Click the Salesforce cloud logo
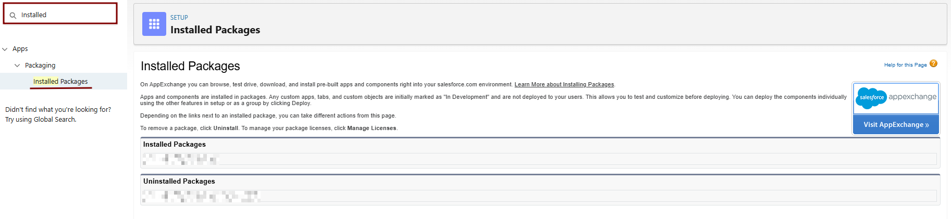Image resolution: width=951 pixels, height=219 pixels. pos(871,98)
